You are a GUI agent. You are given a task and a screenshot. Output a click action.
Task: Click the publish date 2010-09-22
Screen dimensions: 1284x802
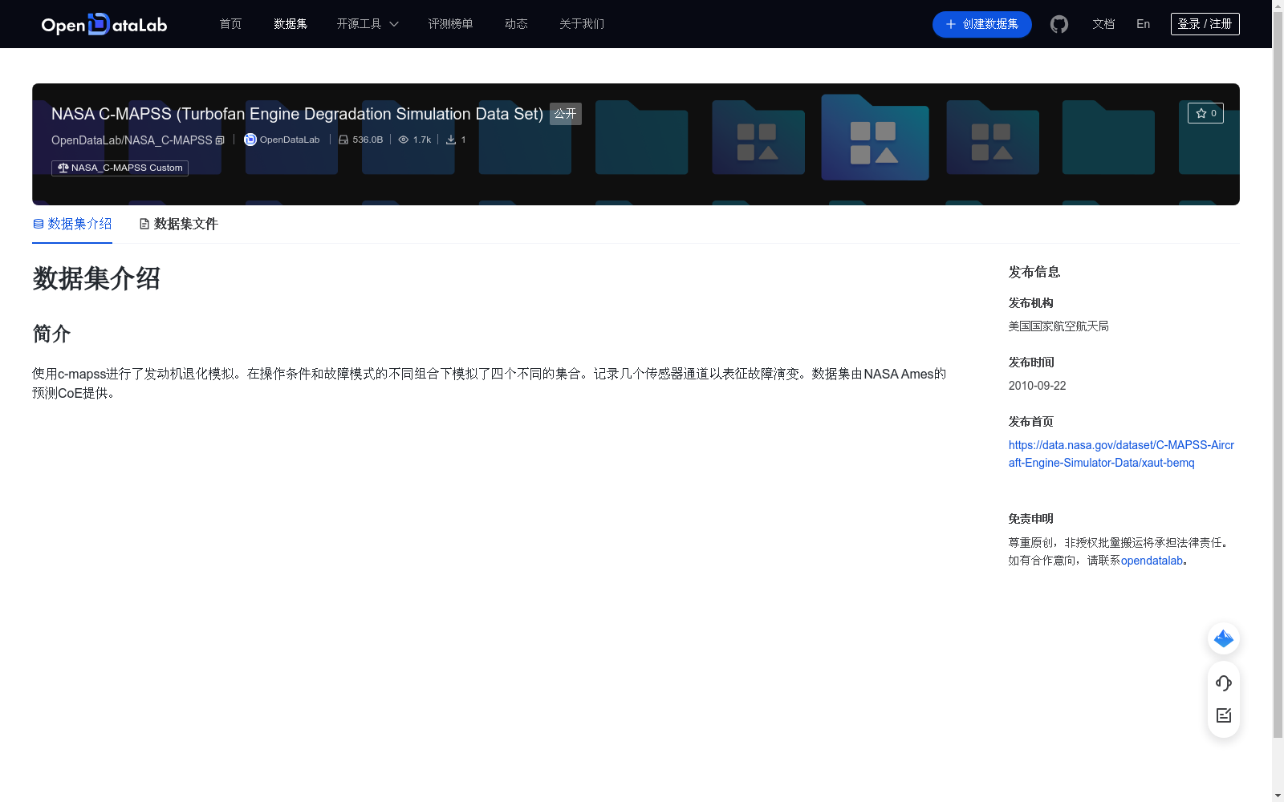tap(1037, 386)
